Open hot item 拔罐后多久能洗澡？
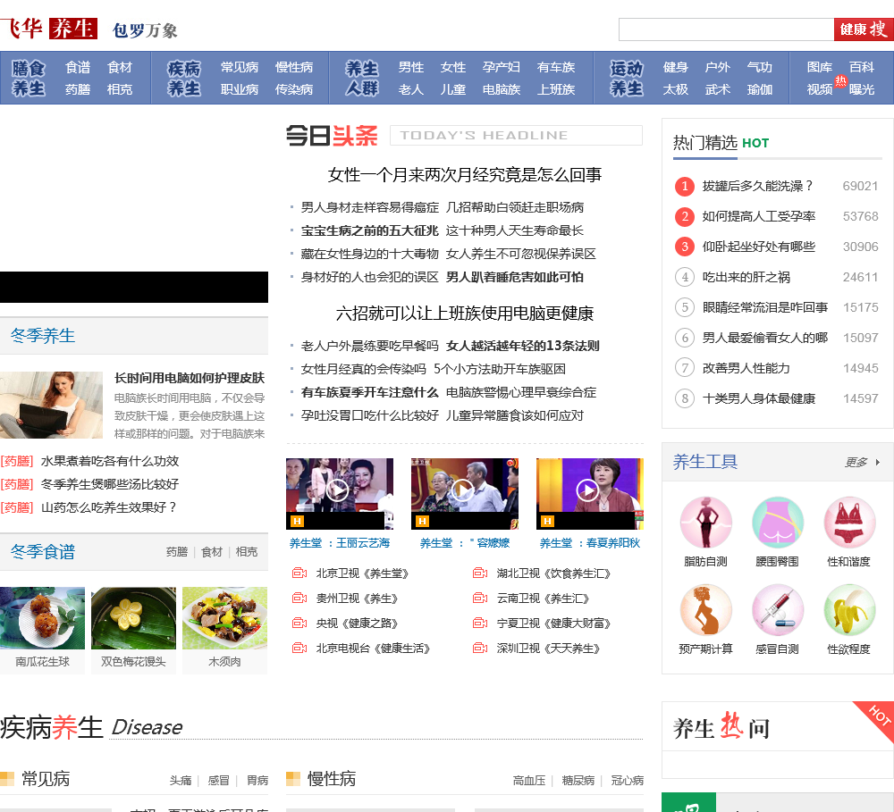894x812 pixels. (x=758, y=186)
